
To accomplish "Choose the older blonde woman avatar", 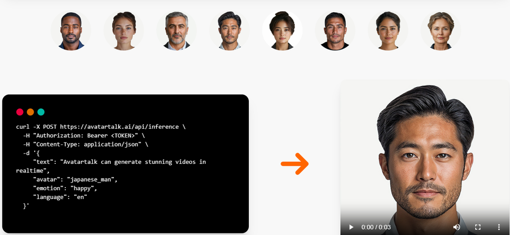I will (x=441, y=31).
